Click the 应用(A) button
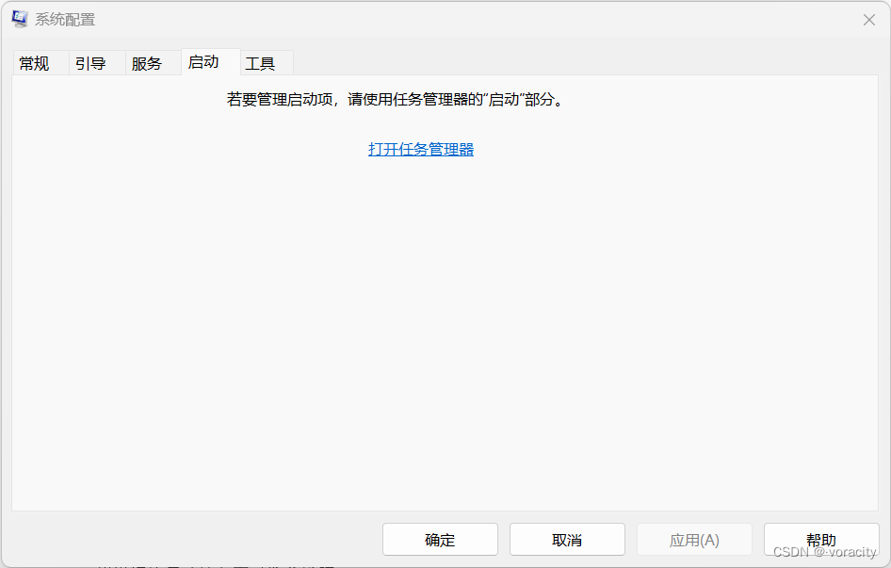Image resolution: width=891 pixels, height=568 pixels. pos(694,539)
